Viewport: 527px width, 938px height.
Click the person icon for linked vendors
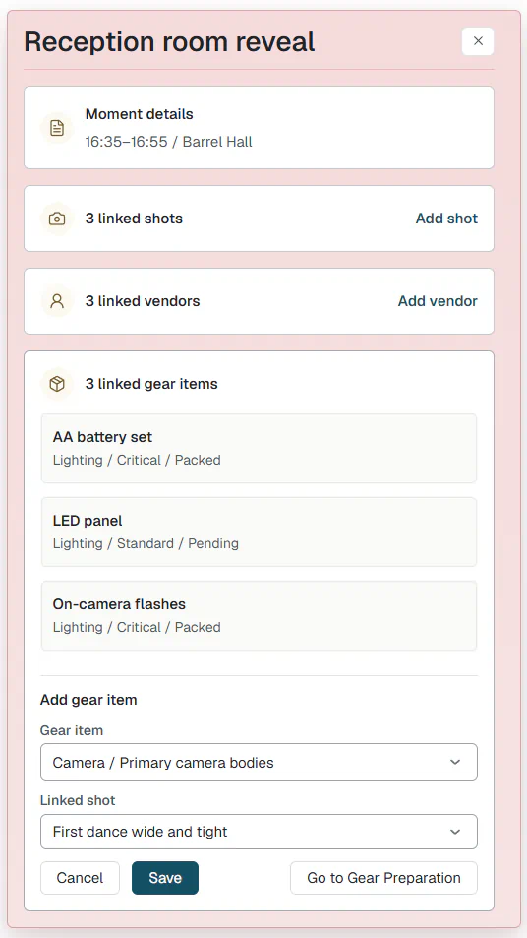(x=57, y=301)
